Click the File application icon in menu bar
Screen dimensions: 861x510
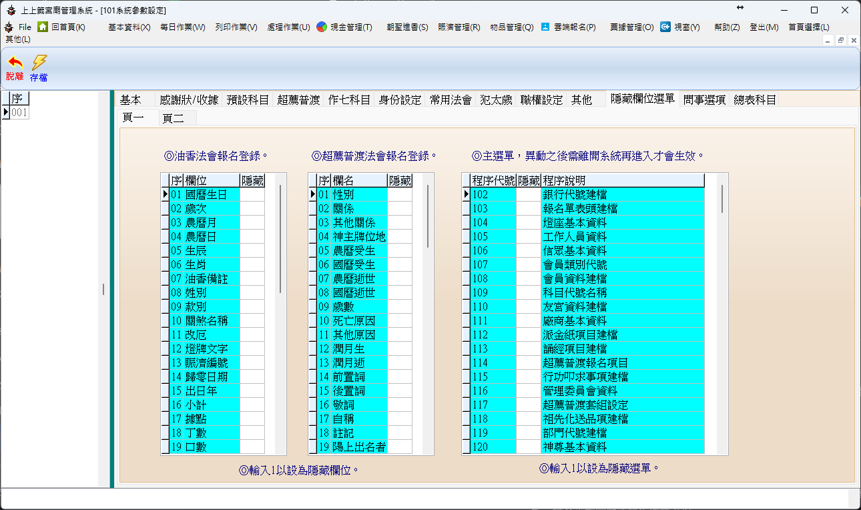coord(9,27)
